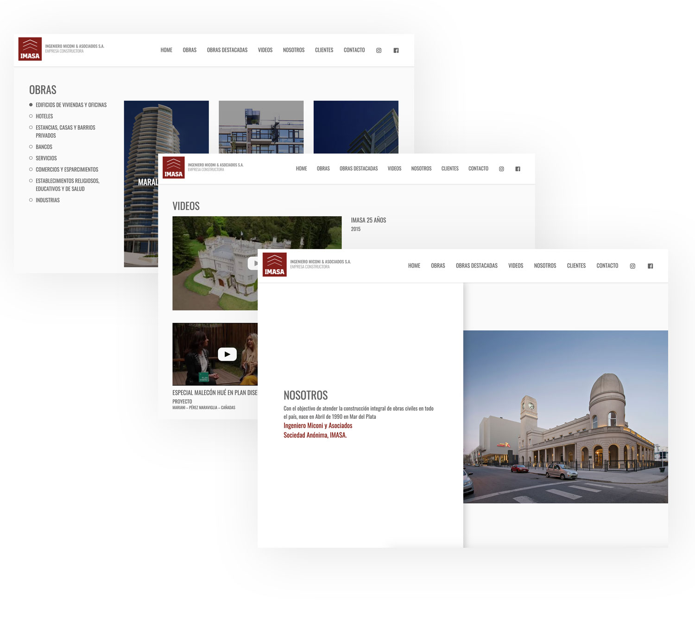
Task: Click Facebook icon in the Obras page header
Action: tap(396, 50)
